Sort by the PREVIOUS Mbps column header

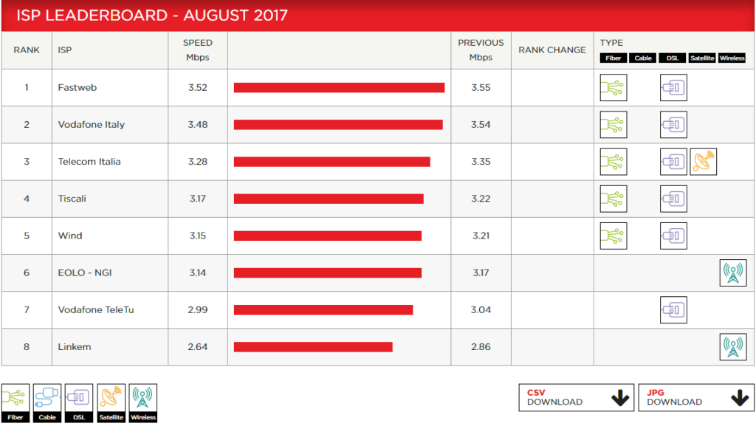[481, 50]
